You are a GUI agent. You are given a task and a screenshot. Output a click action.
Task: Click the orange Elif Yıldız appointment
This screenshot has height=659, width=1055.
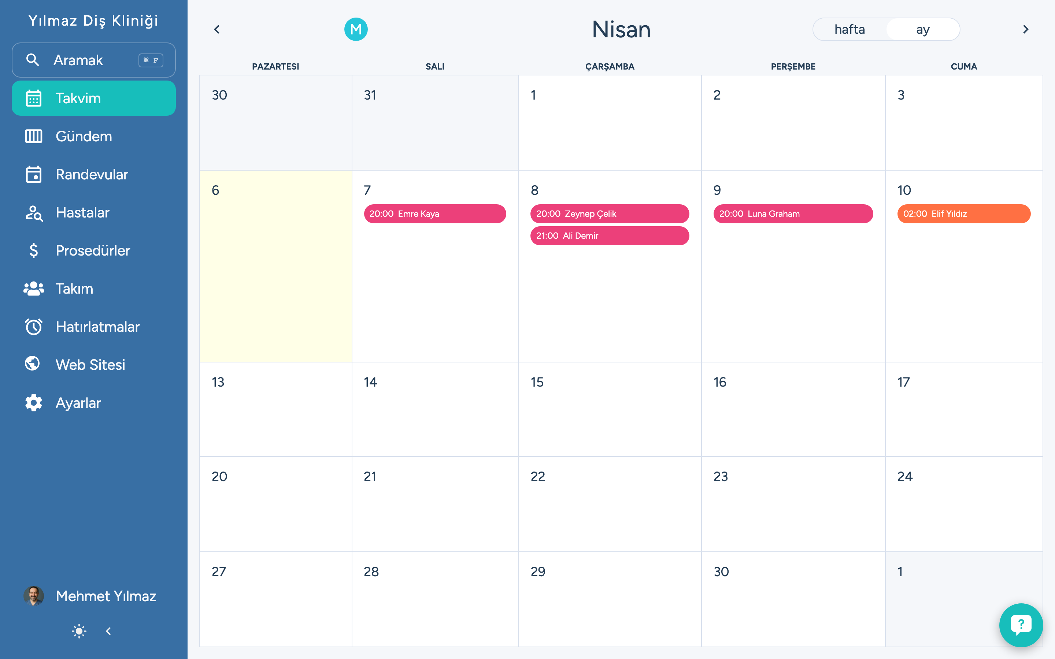(x=963, y=213)
